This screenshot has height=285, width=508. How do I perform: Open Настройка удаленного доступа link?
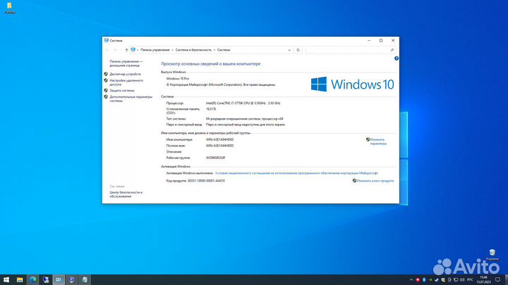(126, 82)
